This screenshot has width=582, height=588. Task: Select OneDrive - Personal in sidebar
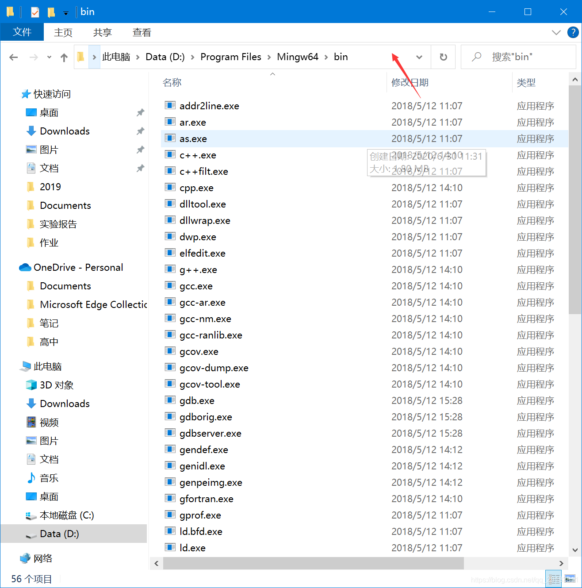click(78, 267)
